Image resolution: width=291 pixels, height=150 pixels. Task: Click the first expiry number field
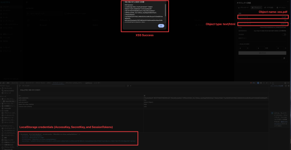click(242, 48)
